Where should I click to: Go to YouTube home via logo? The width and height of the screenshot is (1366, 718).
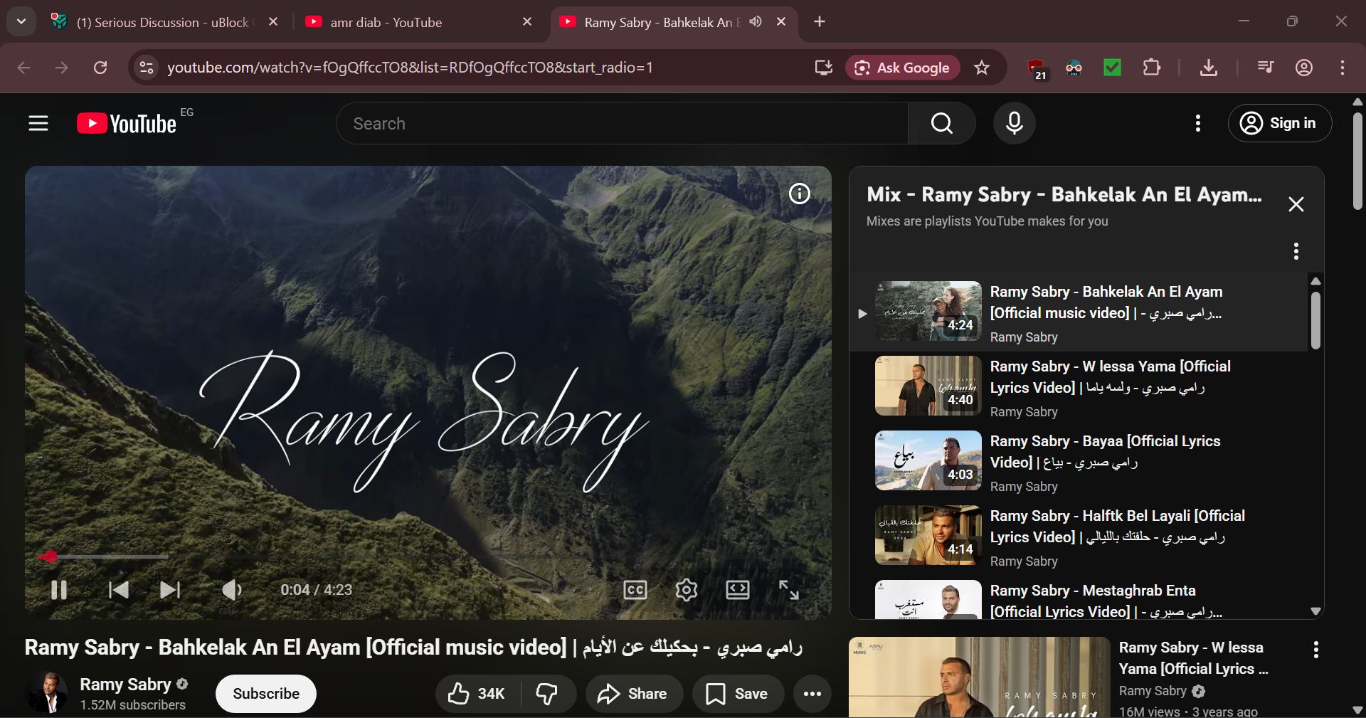coord(127,124)
